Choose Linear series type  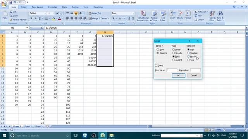coord(174,49)
